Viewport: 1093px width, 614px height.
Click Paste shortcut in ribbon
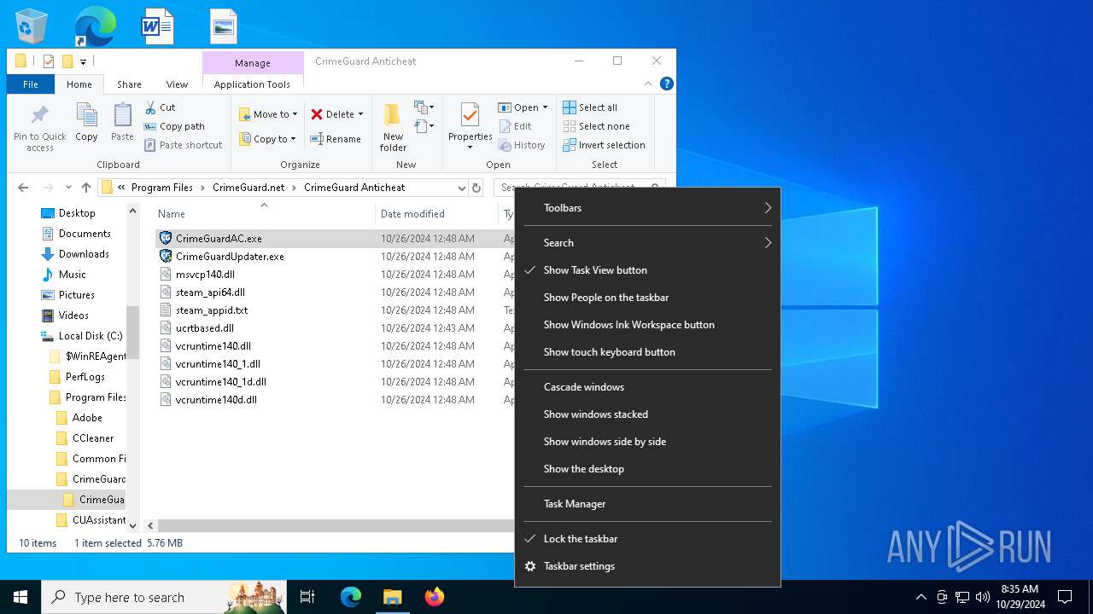coord(183,145)
